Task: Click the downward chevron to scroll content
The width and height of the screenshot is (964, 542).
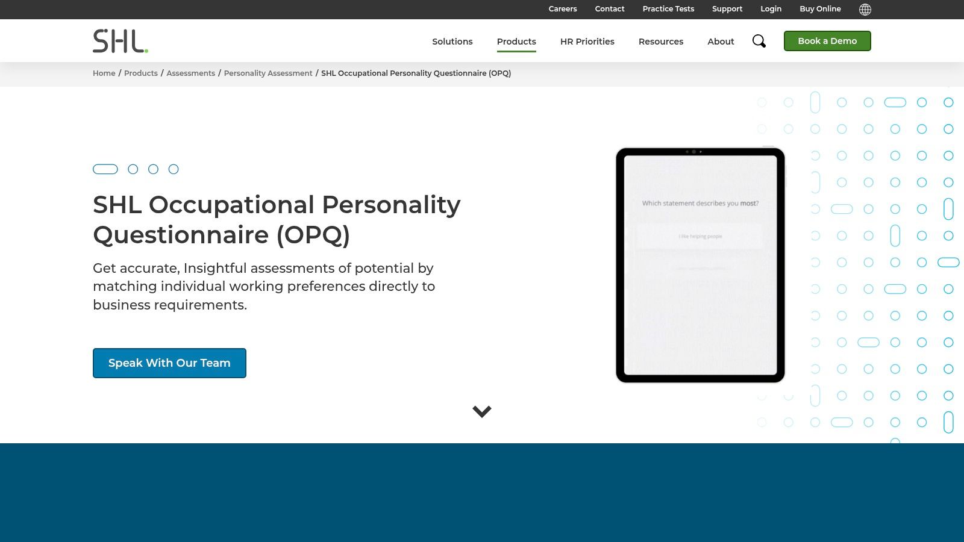Action: tap(482, 411)
